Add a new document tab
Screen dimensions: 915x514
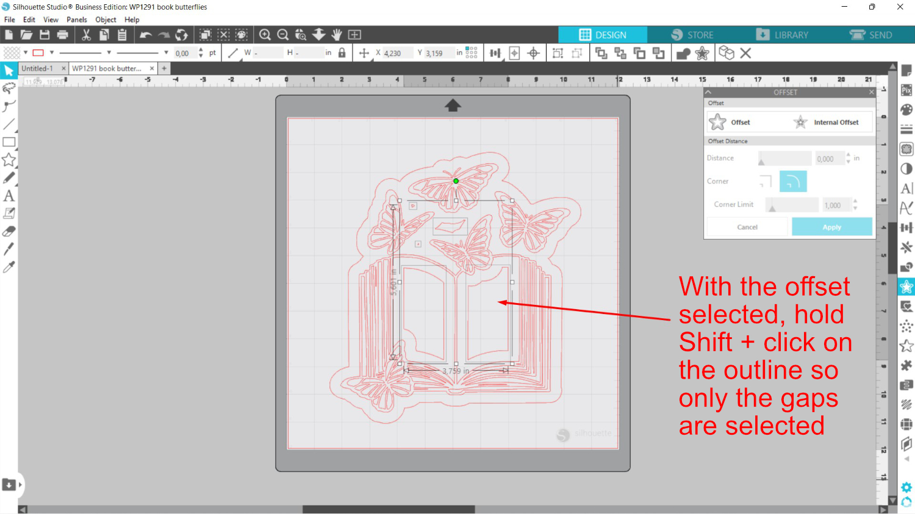164,68
